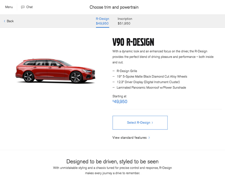Click the Choose trim and powertrain title
Screen dimensions: 225x180
[114, 7]
